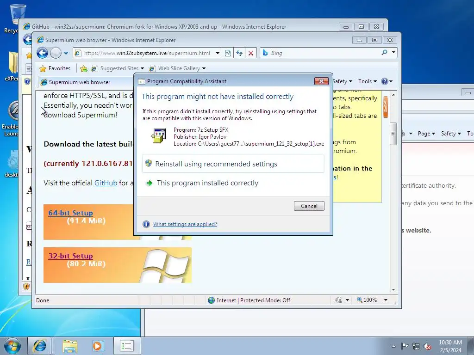Viewport: 474px width, 355px height.
Task: Open the Page menu in background IE window
Action: click(x=426, y=134)
